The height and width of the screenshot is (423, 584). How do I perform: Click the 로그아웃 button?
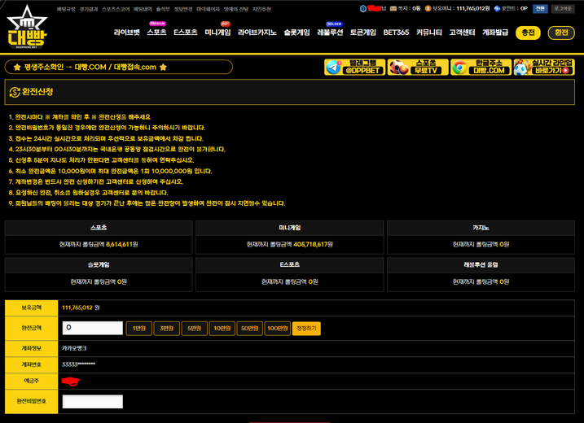pos(562,8)
